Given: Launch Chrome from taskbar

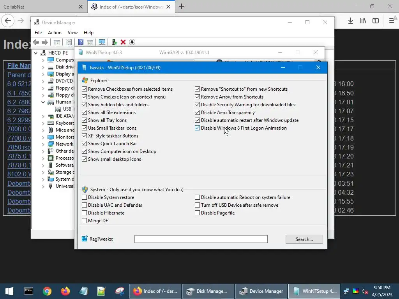Looking at the screenshot, I should [47, 291].
